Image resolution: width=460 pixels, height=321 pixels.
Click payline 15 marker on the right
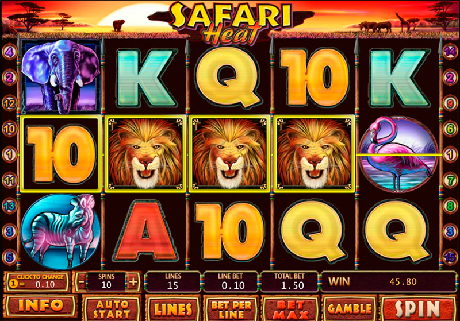(450, 257)
